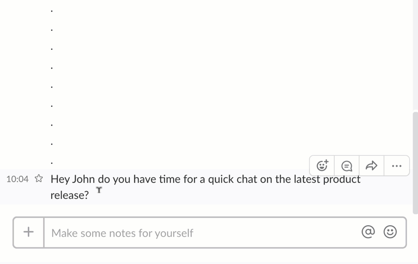Open more actions three-dot menu

(396, 166)
